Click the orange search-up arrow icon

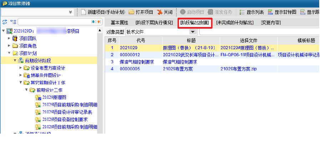[x=99, y=22]
